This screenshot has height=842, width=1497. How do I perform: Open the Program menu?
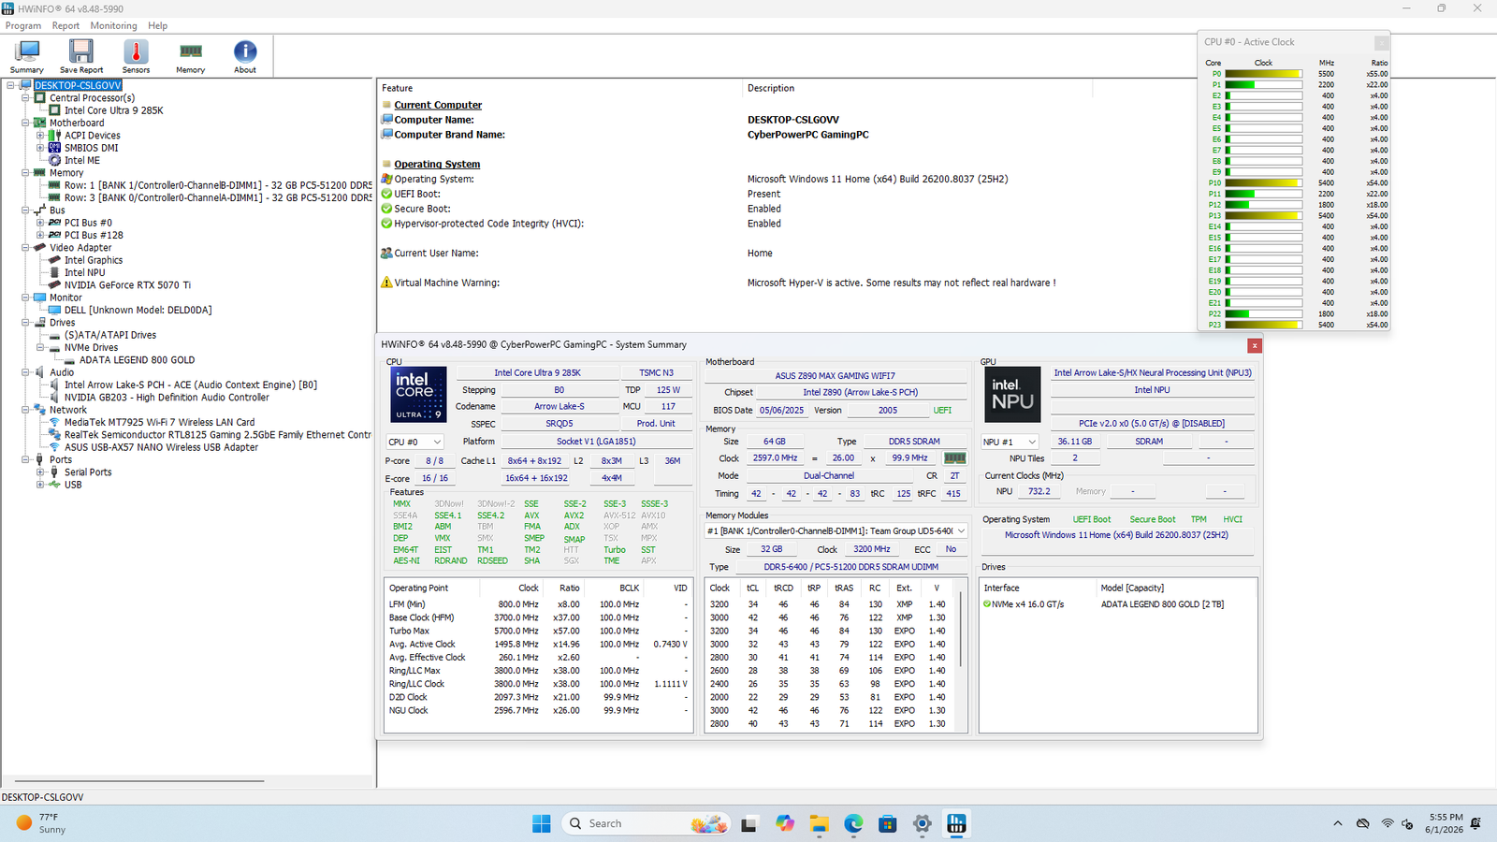click(23, 26)
